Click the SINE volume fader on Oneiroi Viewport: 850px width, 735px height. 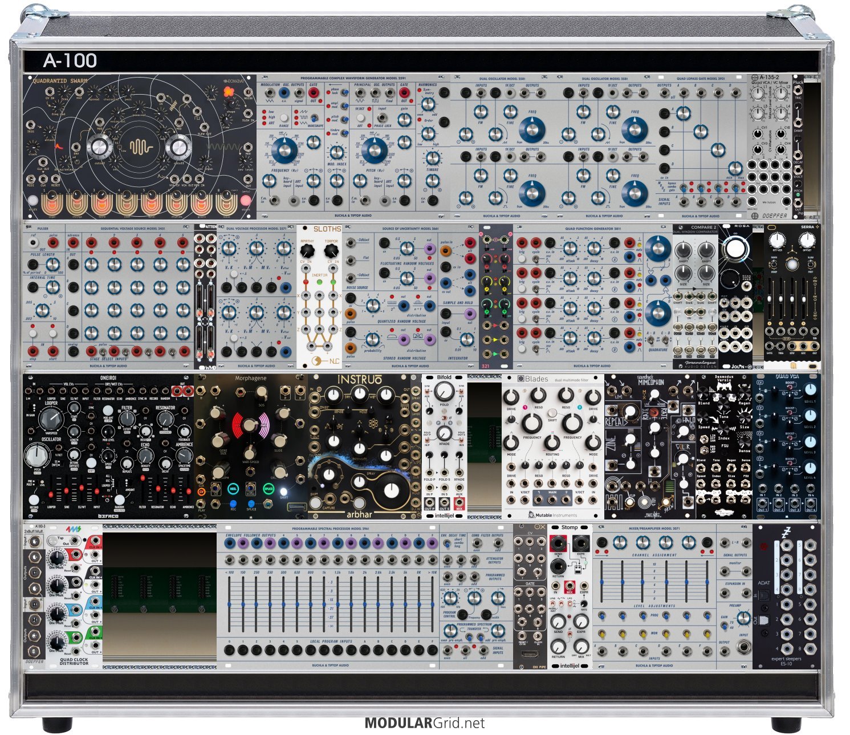pyautogui.click(x=67, y=488)
